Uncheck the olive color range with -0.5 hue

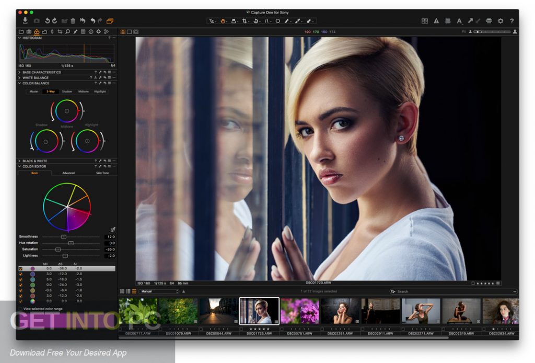point(21,291)
